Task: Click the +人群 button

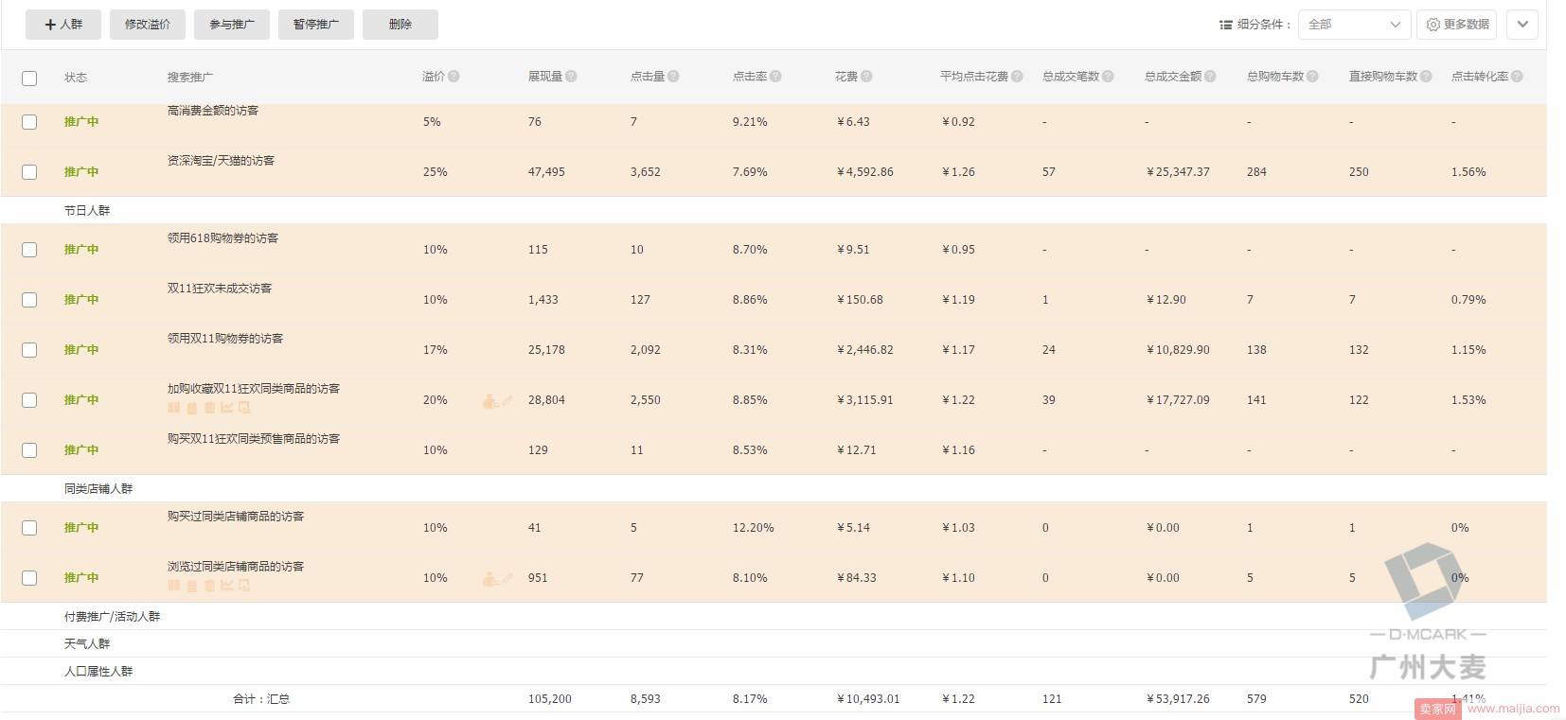Action: click(63, 25)
